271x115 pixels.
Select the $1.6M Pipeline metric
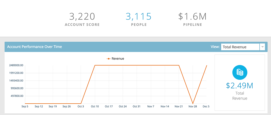point(192,17)
